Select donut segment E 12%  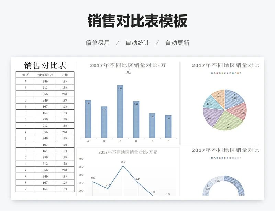tap(208, 187)
